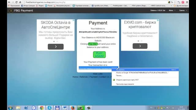Open AdChoices icon on EXMO ad

point(158,20)
